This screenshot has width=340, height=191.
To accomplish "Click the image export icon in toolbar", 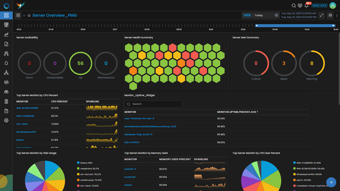I will click(x=330, y=15).
